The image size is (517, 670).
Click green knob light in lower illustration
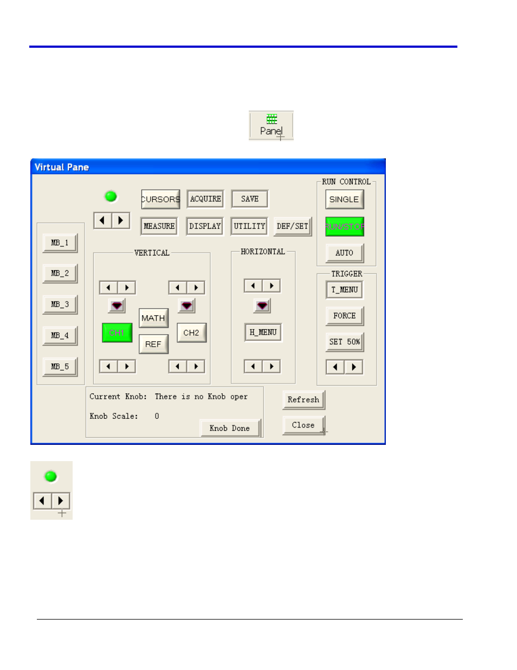click(51, 476)
